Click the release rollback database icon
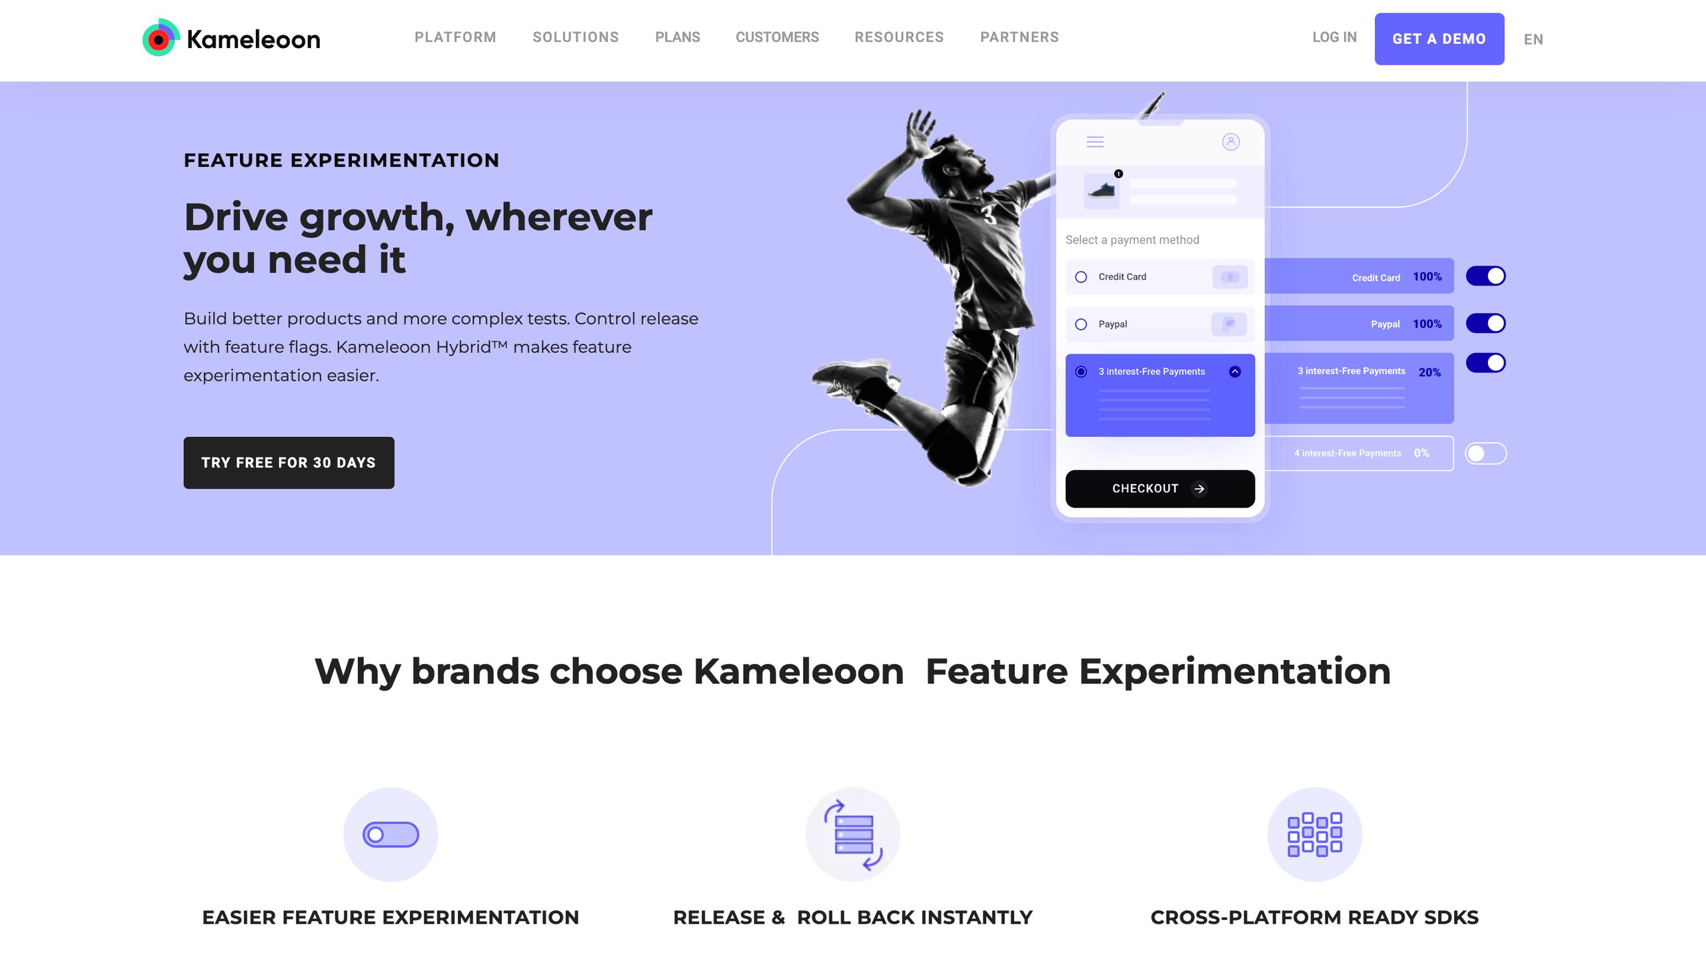Screen dimensions: 1706x953 point(853,834)
